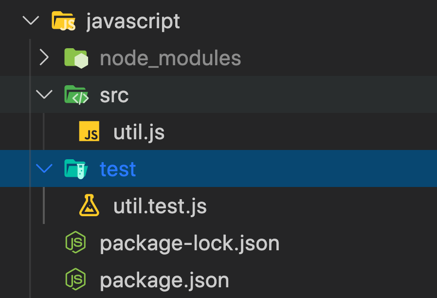Collapse the selected test folder
437x298 pixels.
click(44, 168)
